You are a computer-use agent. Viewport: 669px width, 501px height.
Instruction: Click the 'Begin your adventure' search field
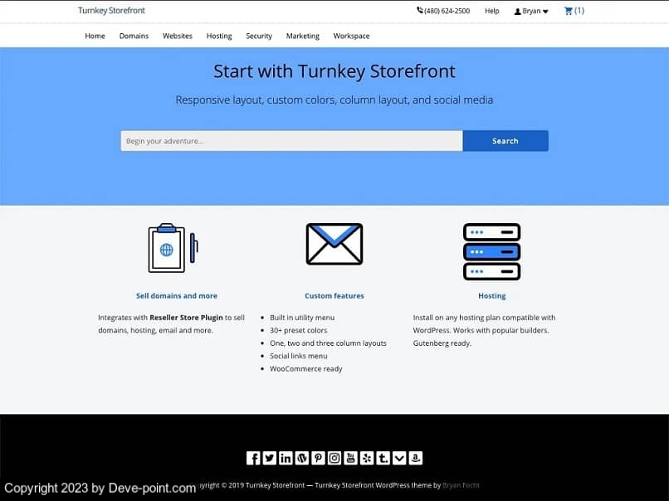tap(291, 141)
